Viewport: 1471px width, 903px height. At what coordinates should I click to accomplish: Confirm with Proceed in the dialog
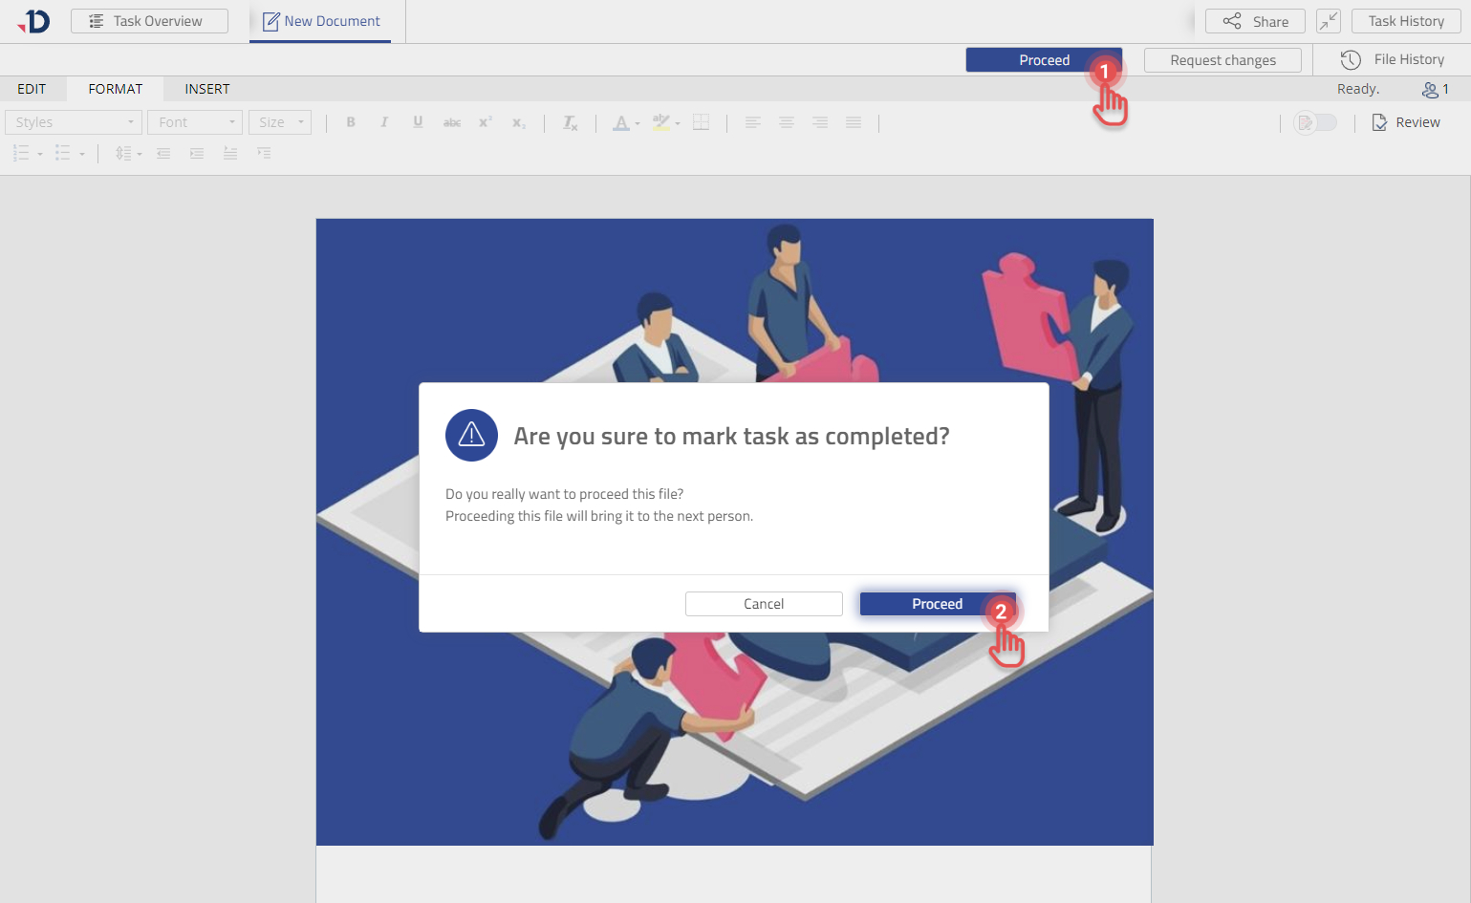pos(936,604)
